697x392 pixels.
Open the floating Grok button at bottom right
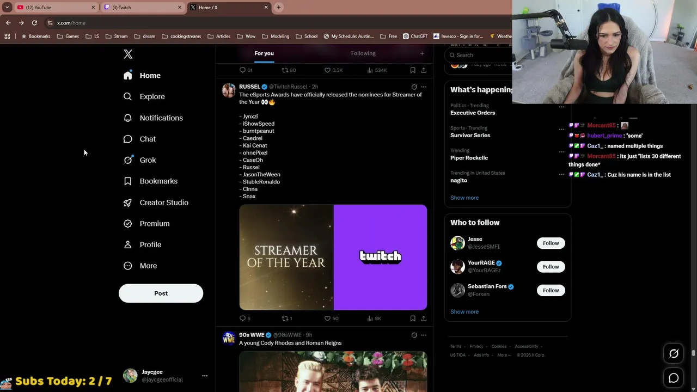[x=674, y=354]
